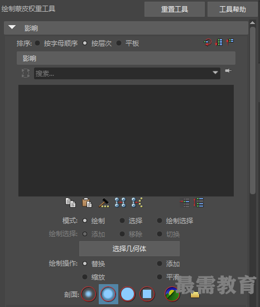260x307 pixels.
Task: Select Add (添加) under disabled paint select row
Action: tap(85, 234)
